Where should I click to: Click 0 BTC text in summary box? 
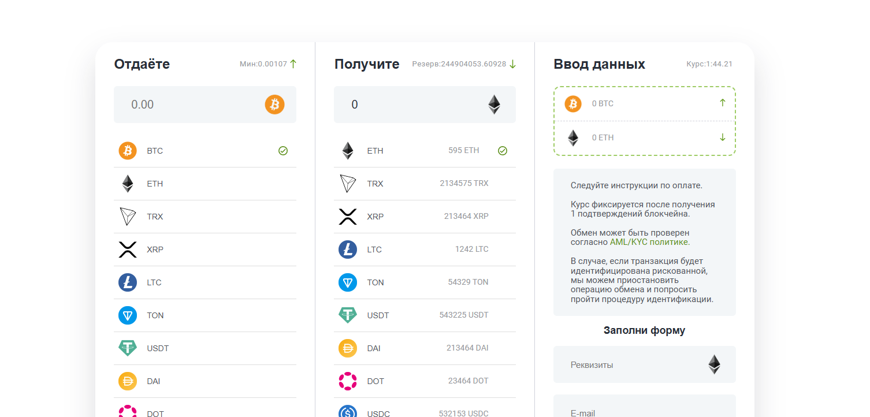click(603, 103)
